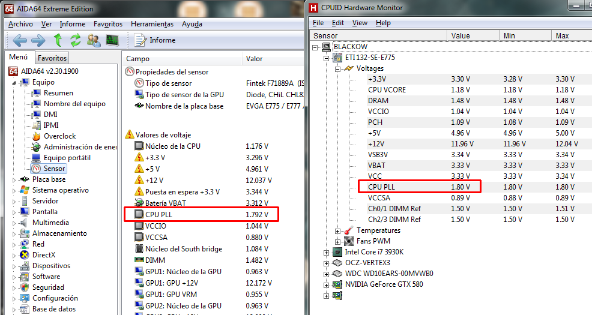Click the Informe report button in toolbar
The width and height of the screenshot is (592, 315).
(x=155, y=40)
